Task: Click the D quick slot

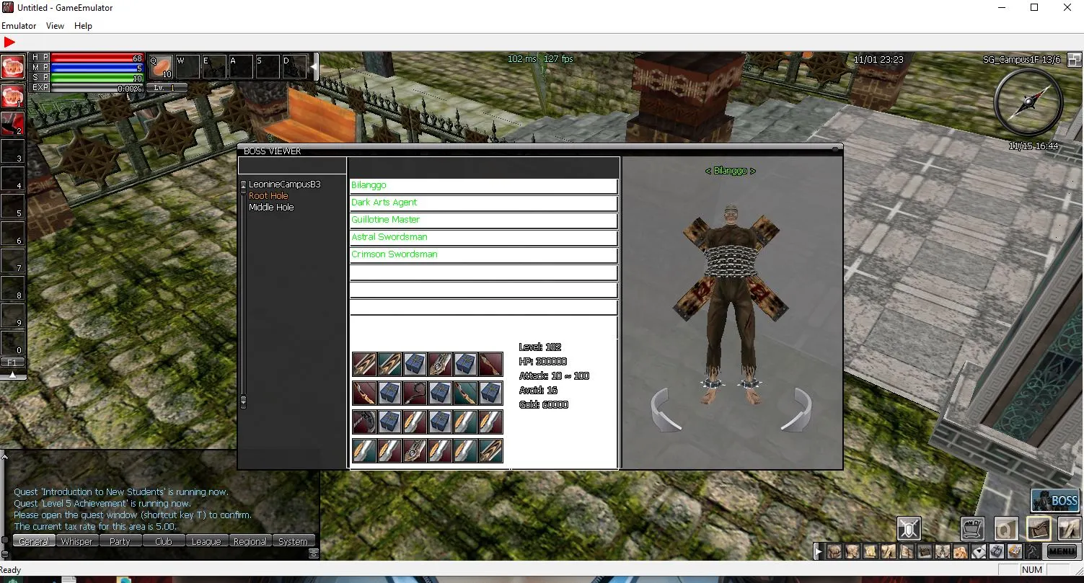Action: coord(294,66)
